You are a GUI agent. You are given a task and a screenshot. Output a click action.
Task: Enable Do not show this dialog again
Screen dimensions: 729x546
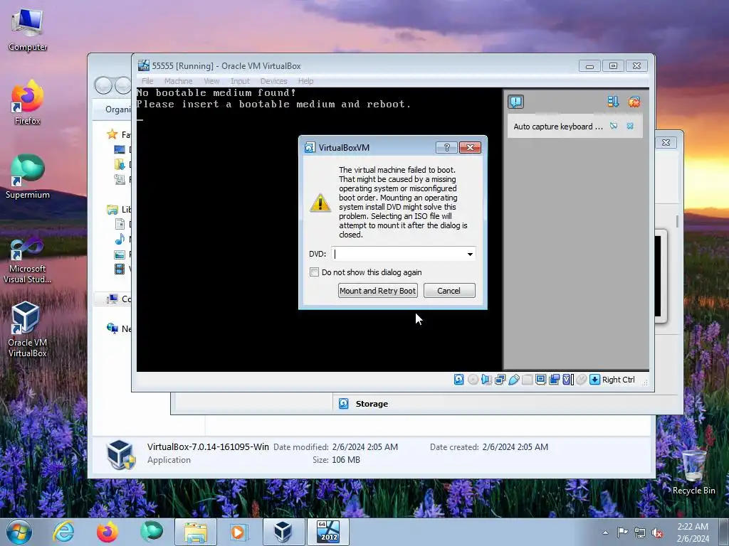(x=314, y=272)
